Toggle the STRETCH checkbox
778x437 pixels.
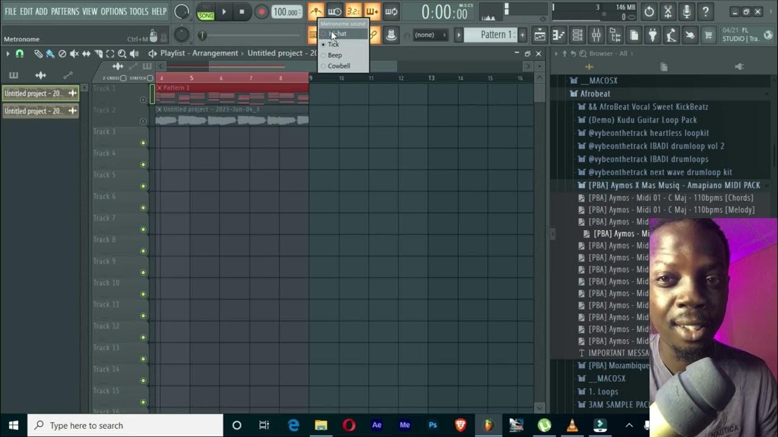tap(150, 78)
